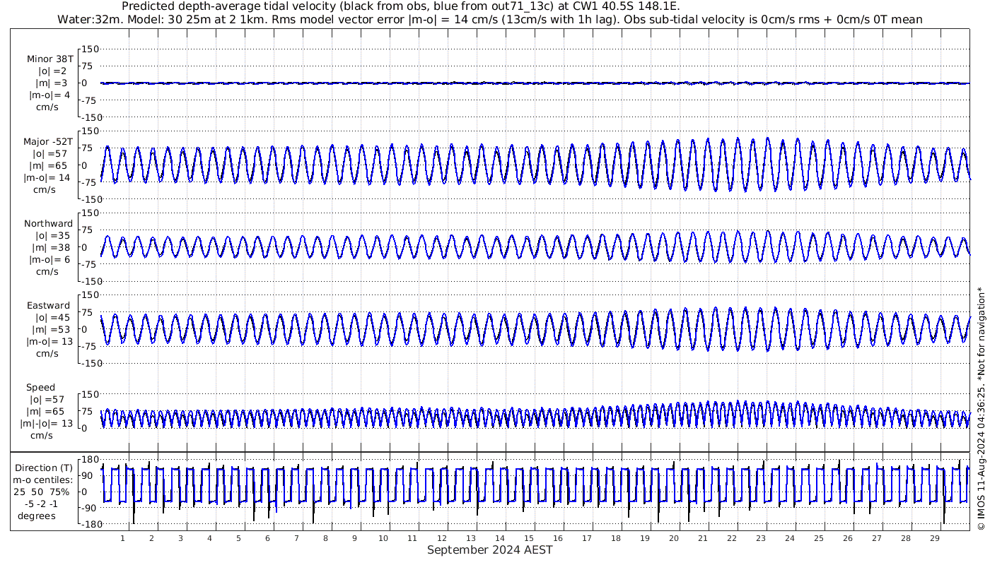Click the '25 50 75%' centile header
This screenshot has width=990, height=565.
pyautogui.click(x=41, y=492)
